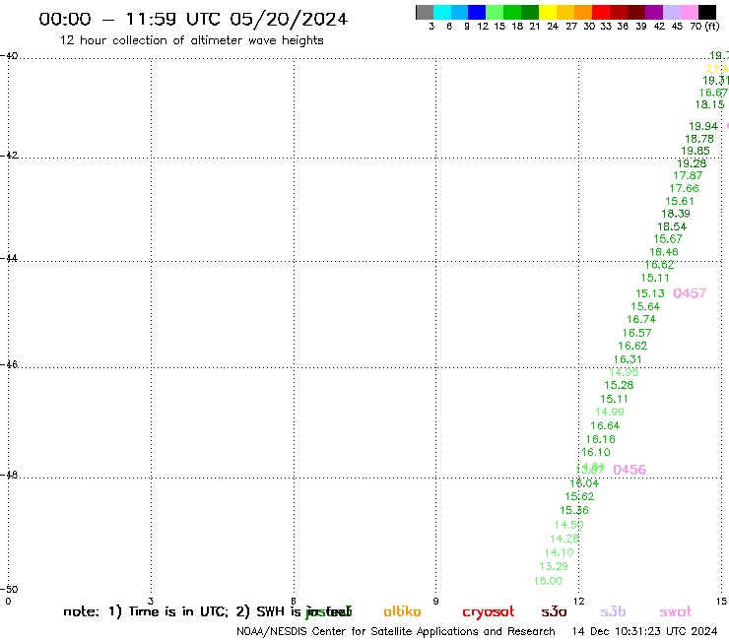Screen dimensions: 729x640
Task: Click the 15.64 wave height reading
Action: coord(645,306)
